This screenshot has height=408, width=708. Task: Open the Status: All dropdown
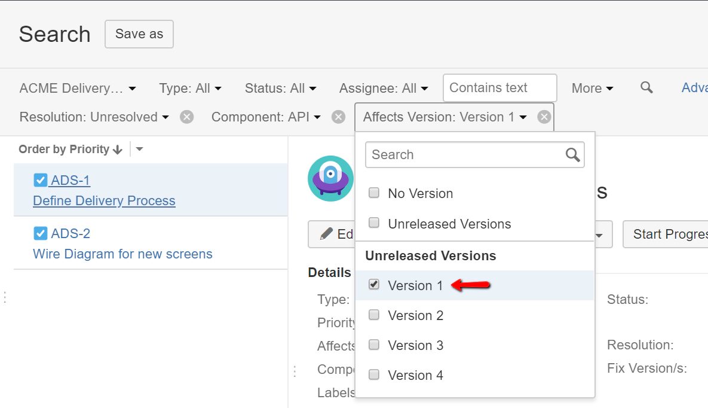(x=280, y=88)
